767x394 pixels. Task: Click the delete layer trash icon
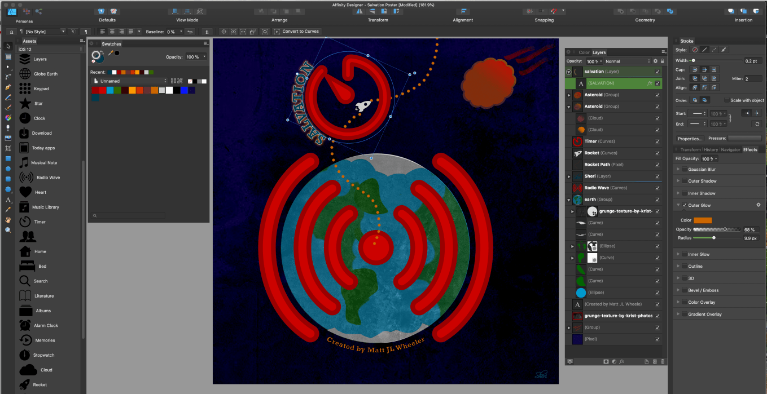663,361
